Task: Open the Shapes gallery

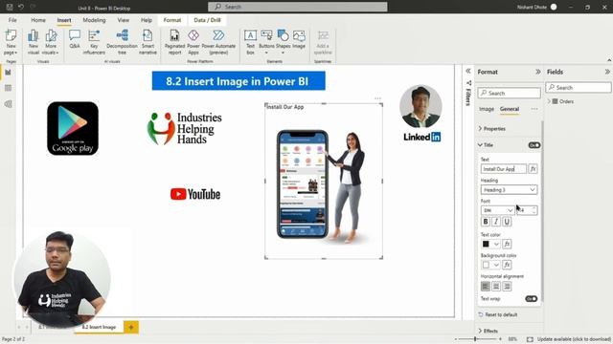Action: coord(284,42)
